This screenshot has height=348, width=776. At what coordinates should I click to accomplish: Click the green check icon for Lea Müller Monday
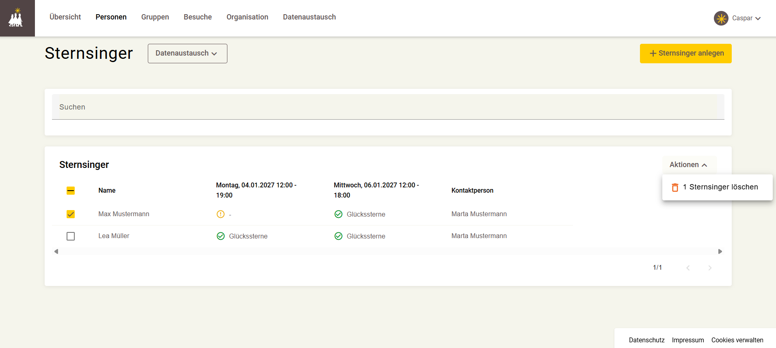tap(220, 236)
